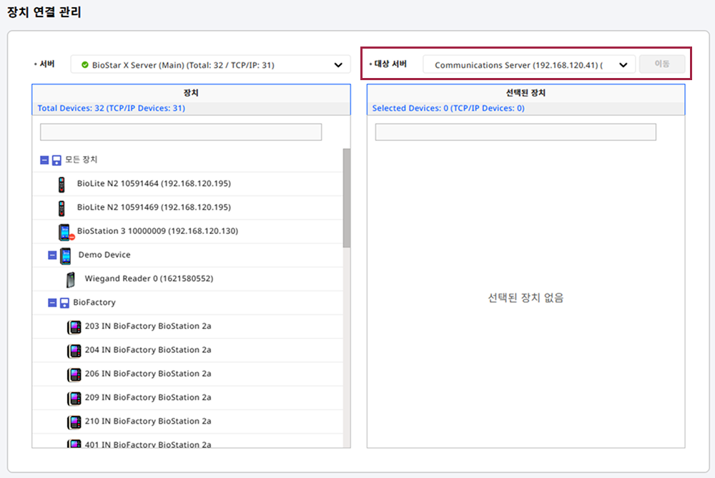Collapse the BioFactory group node
The height and width of the screenshot is (478, 715).
tap(52, 303)
